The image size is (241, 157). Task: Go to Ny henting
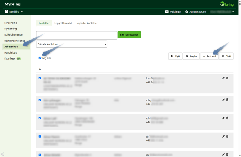(10, 29)
